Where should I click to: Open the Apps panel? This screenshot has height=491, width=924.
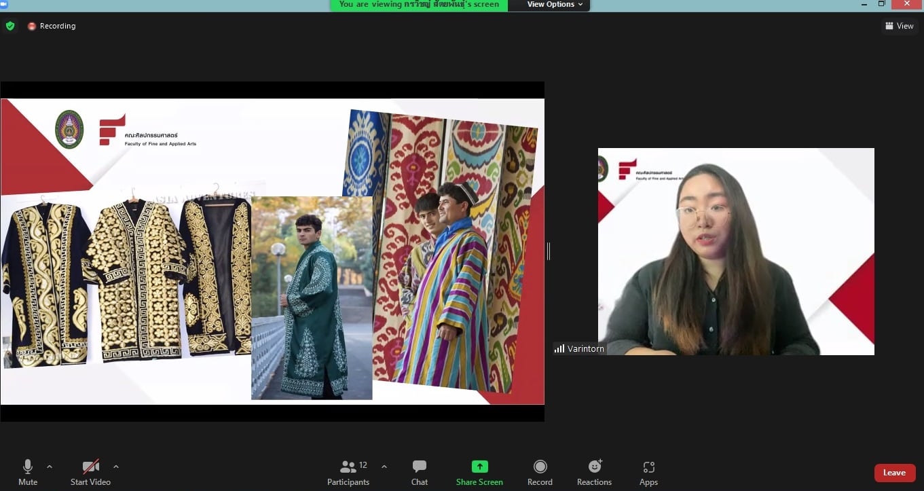[x=648, y=473]
